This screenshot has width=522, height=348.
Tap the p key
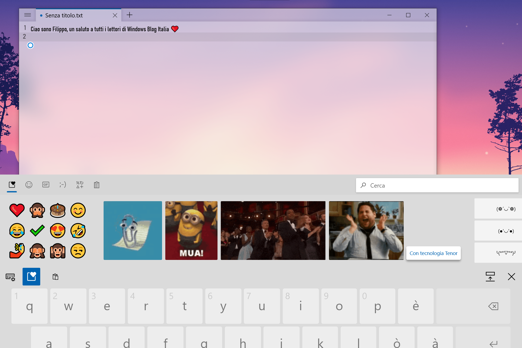(x=377, y=306)
